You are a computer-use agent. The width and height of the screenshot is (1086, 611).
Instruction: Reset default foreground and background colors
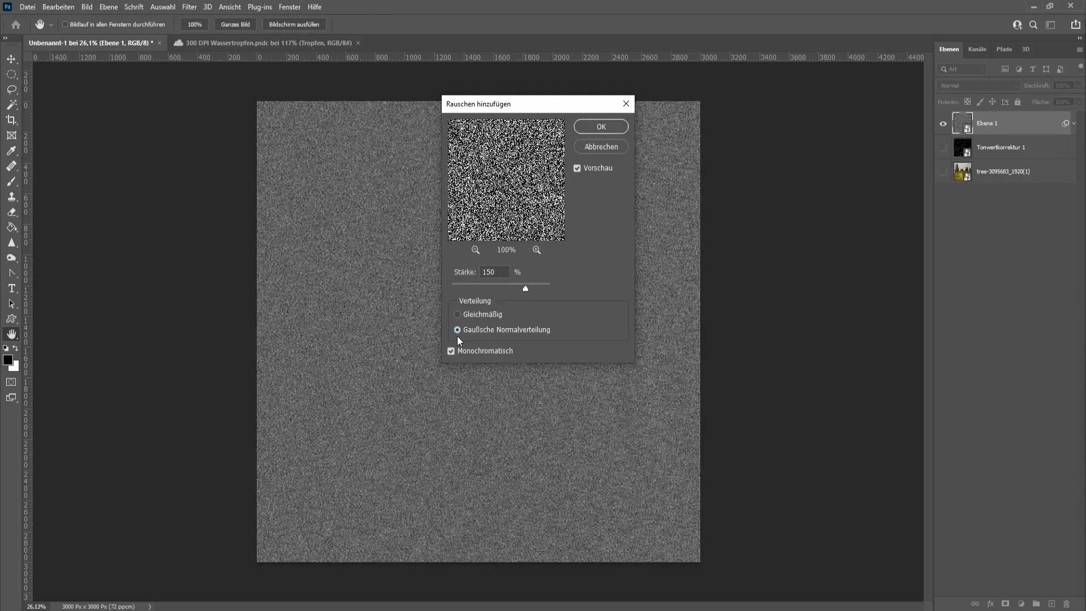click(6, 348)
